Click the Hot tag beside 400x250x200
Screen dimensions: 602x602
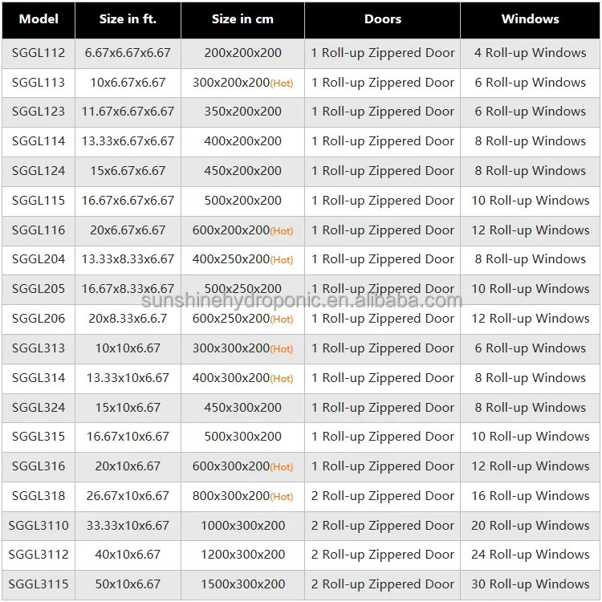282,260
